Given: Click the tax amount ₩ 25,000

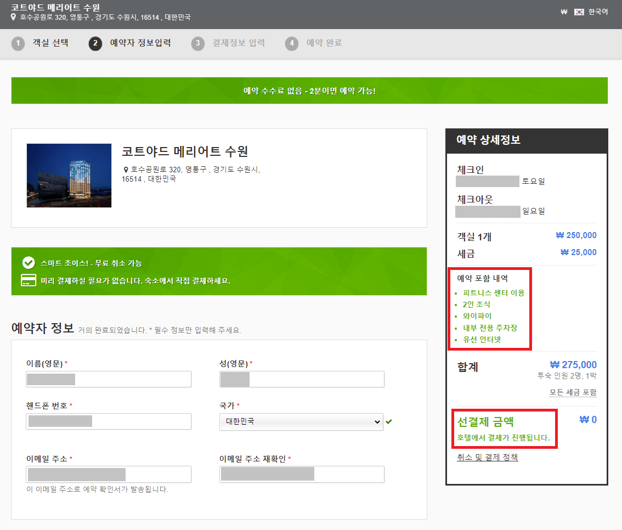Looking at the screenshot, I should coord(578,252).
